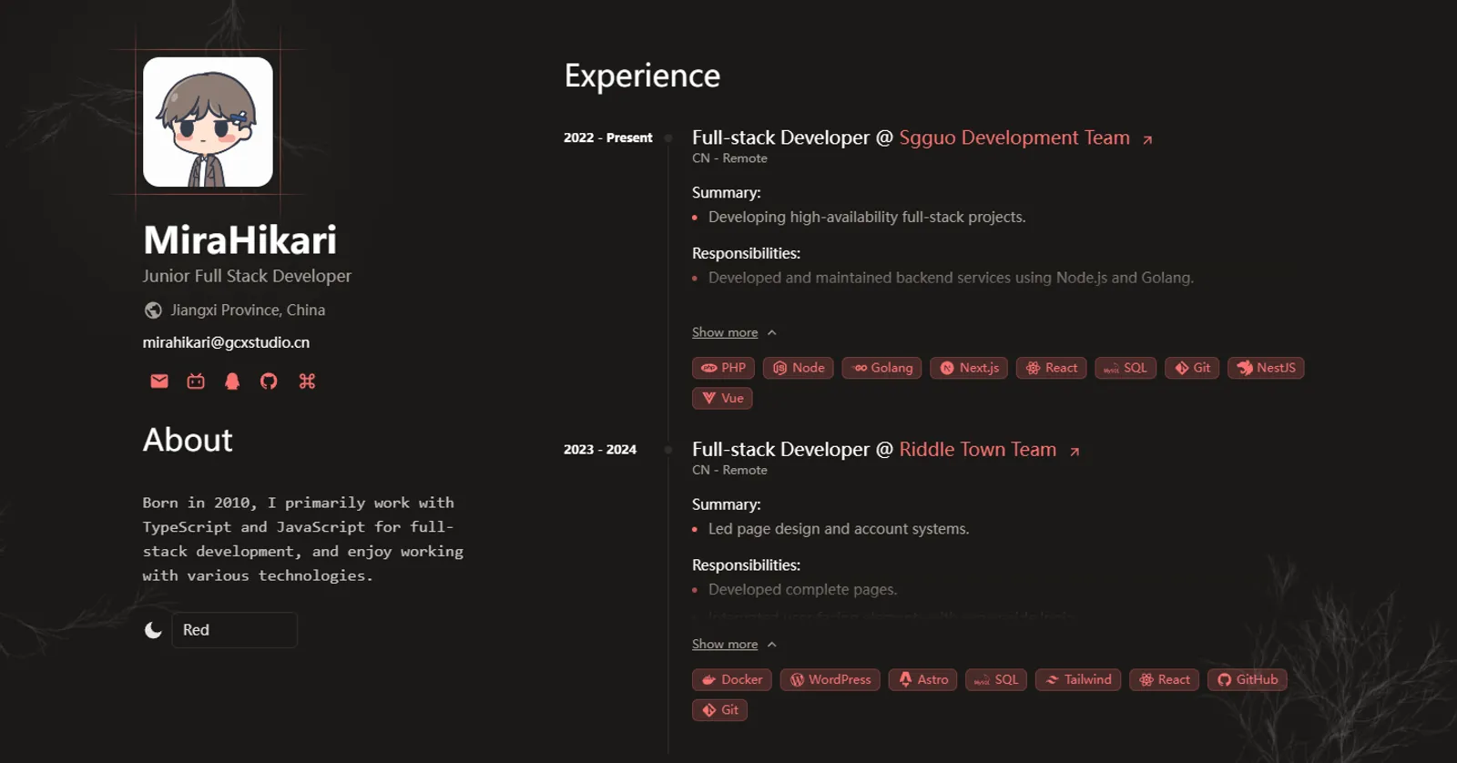Open the Bilibili profile icon
Screen dimensions: 1457x763
(196, 381)
